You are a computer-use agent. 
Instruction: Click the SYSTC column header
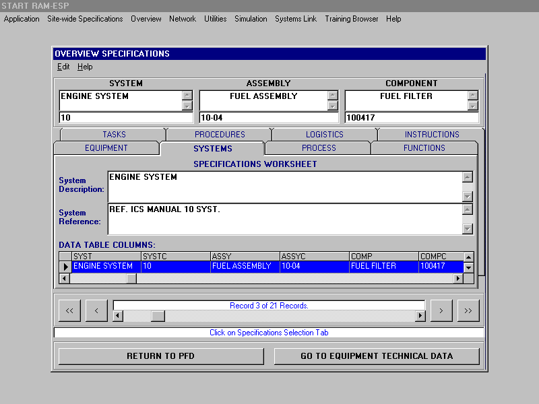(x=176, y=257)
